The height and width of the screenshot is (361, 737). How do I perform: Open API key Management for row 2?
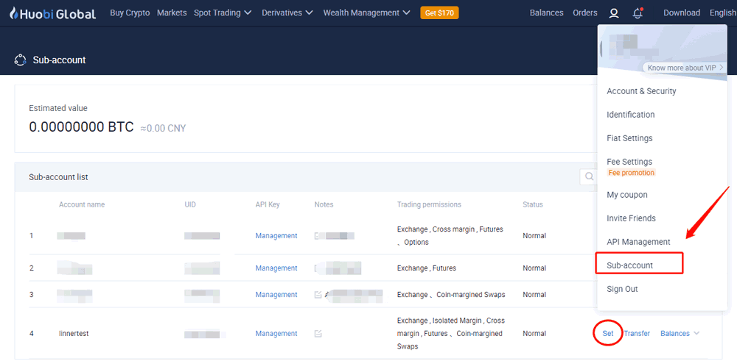(276, 268)
